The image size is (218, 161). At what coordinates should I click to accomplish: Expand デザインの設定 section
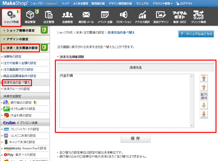[x=18, y=39]
